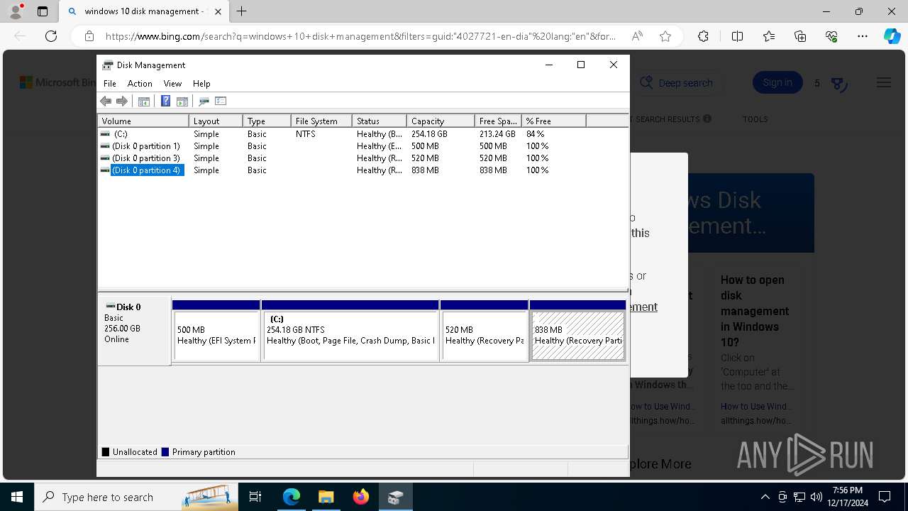Viewport: 908px width, 511px height.
Task: Click drive icon beside Disk 0 partition 1
Action: [x=105, y=145]
